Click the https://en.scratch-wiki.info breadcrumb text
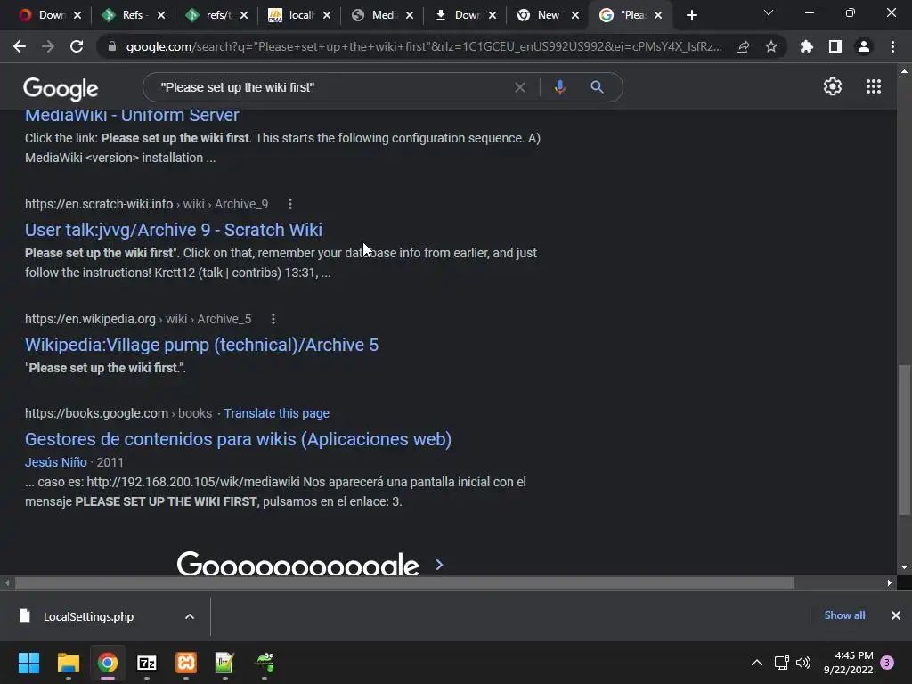912x684 pixels. pos(99,204)
